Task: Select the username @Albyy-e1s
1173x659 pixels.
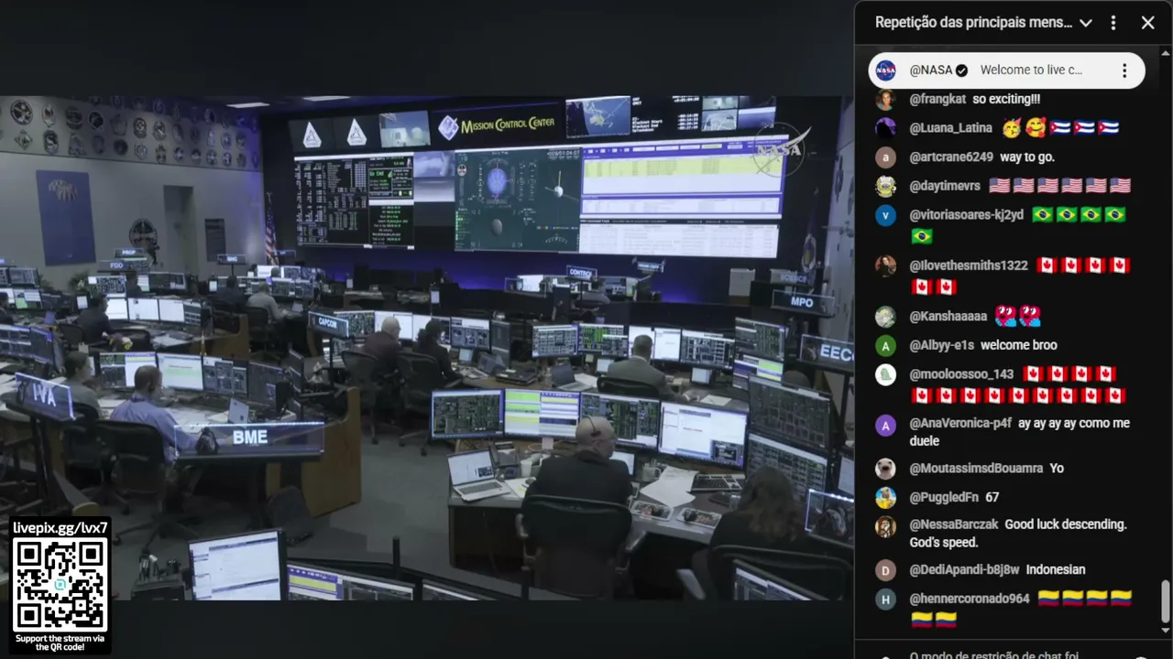Action: tap(941, 345)
